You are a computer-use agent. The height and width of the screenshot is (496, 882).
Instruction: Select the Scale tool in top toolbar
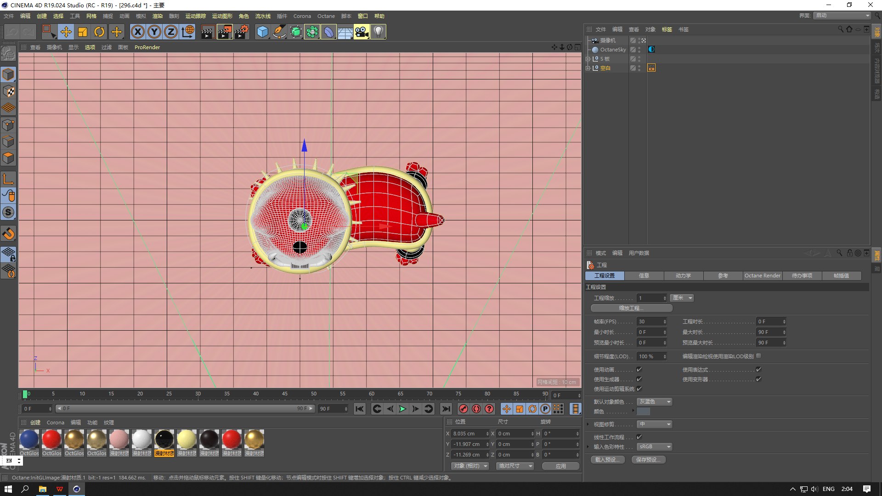83,32
